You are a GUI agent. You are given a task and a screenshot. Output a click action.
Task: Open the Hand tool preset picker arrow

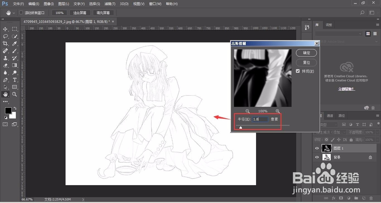pos(14,13)
